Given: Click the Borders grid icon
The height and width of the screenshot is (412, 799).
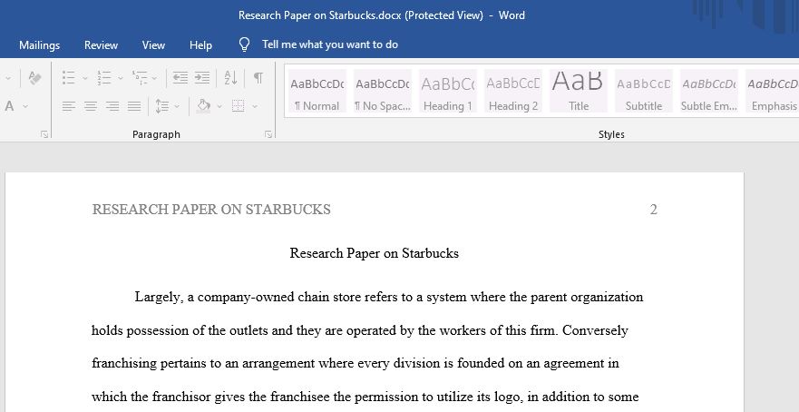Looking at the screenshot, I should pos(238,106).
